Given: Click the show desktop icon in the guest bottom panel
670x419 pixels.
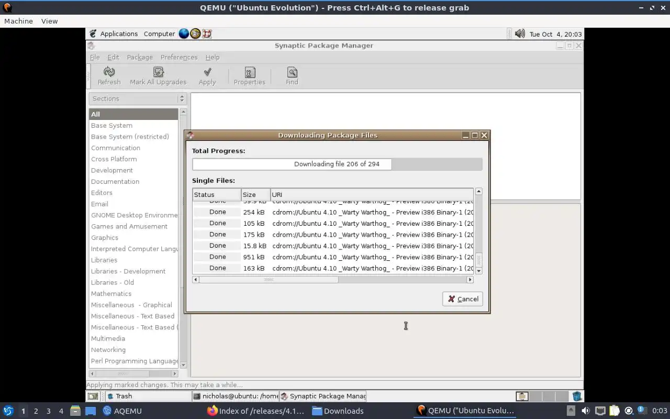Looking at the screenshot, I should point(93,396).
